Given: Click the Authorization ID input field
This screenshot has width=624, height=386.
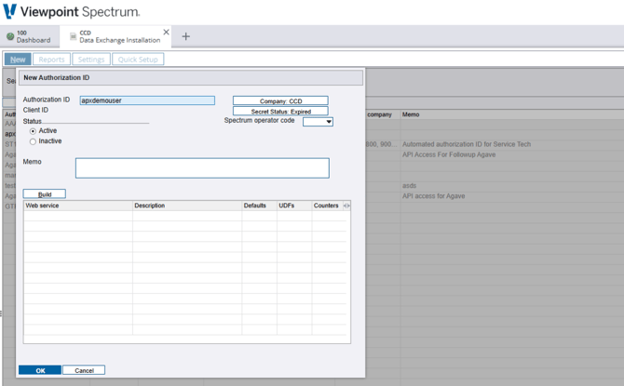Looking at the screenshot, I should coord(147,100).
